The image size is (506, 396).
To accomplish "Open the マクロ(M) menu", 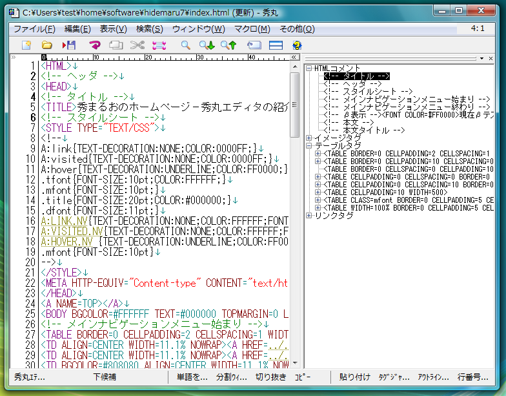I will [x=252, y=29].
